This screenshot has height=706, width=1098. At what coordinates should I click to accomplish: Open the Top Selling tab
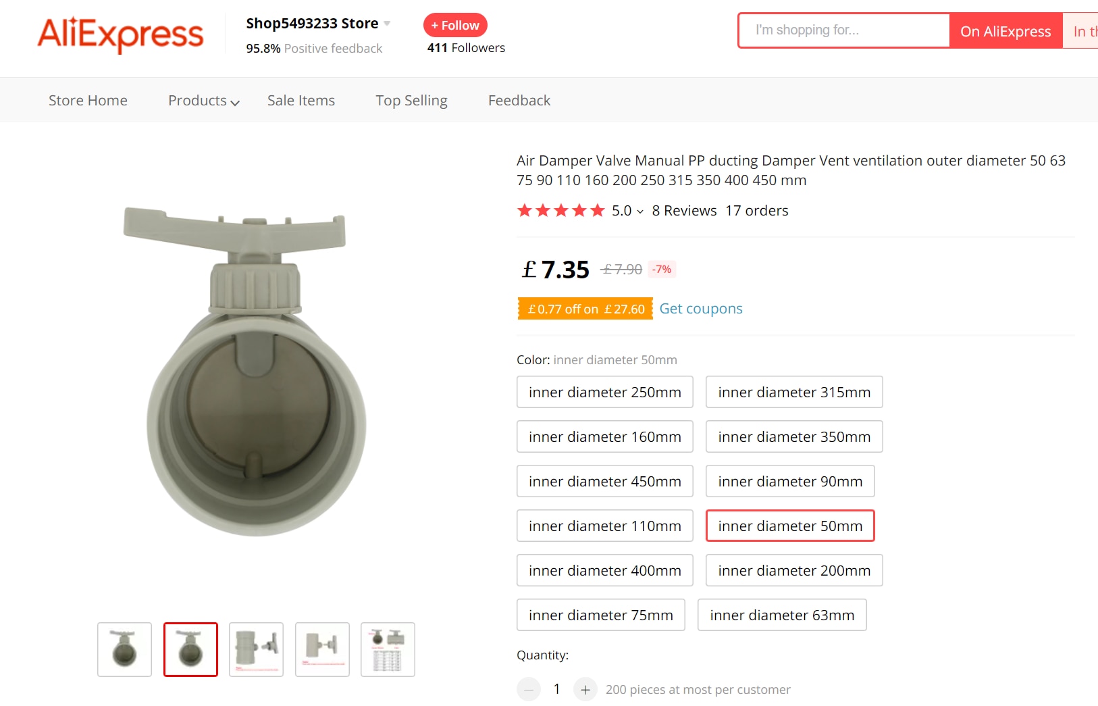click(411, 101)
